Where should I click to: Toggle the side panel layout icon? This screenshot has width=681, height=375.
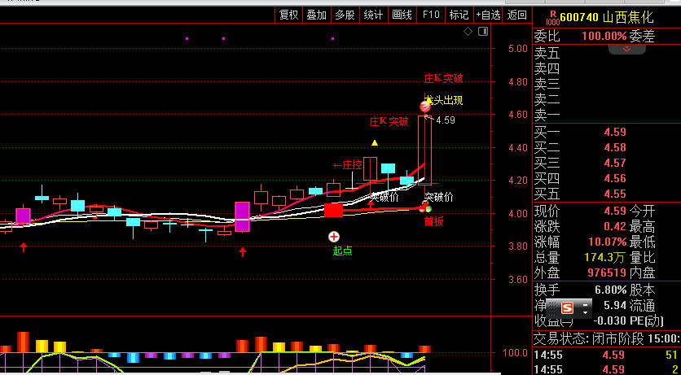481,32
